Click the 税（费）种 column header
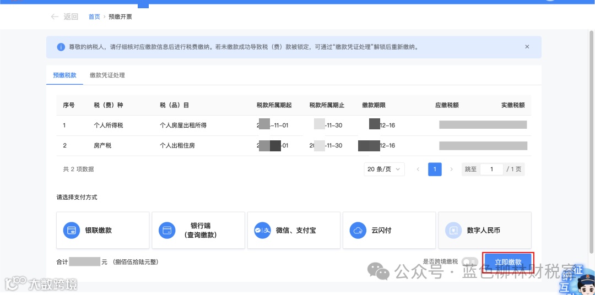The width and height of the screenshot is (595, 295). (109, 105)
